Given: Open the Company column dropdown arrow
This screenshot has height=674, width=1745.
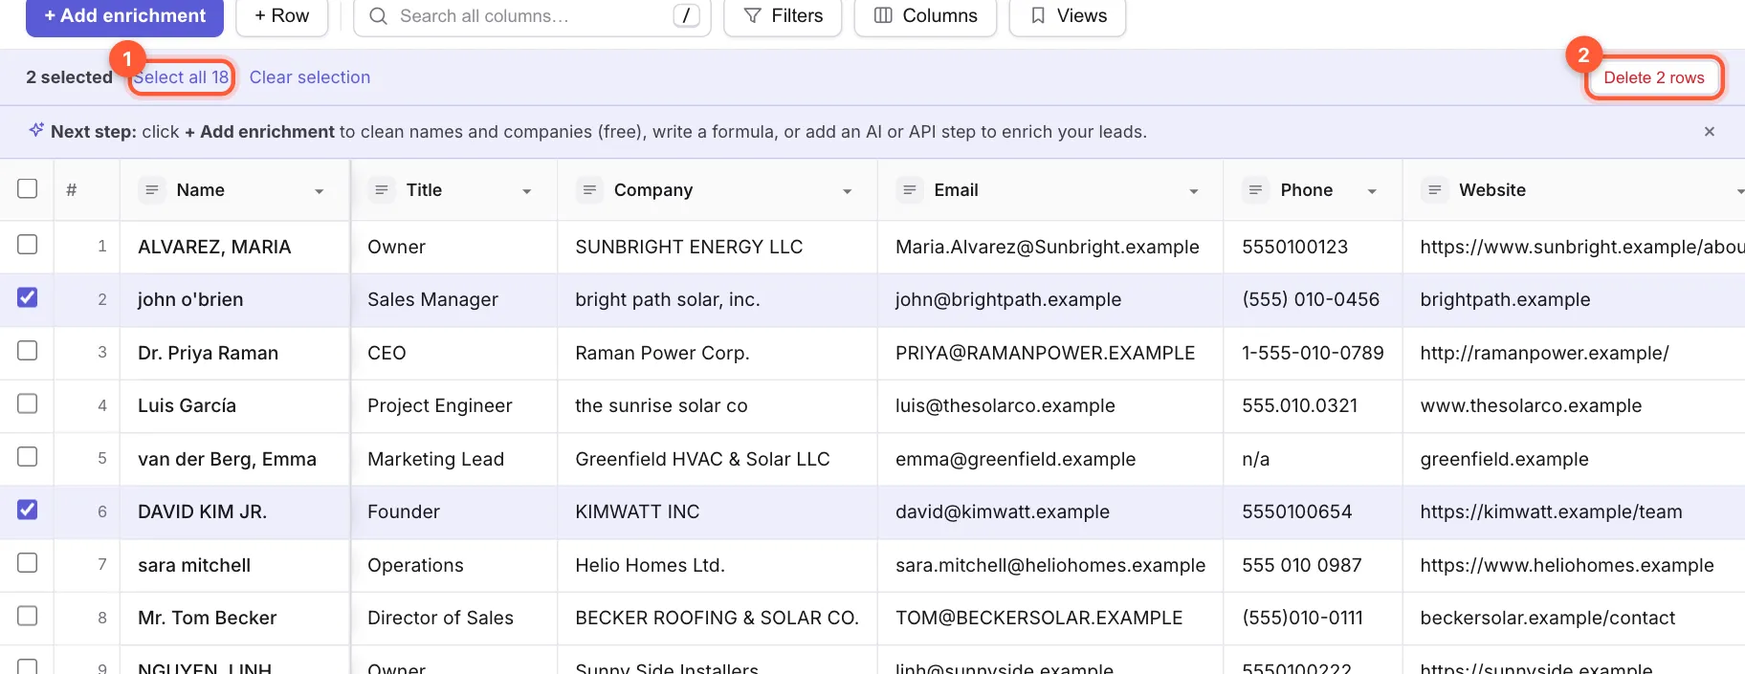Looking at the screenshot, I should click(847, 191).
